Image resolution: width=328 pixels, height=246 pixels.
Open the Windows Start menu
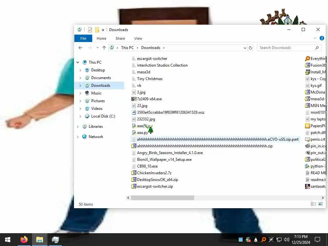[8, 240]
